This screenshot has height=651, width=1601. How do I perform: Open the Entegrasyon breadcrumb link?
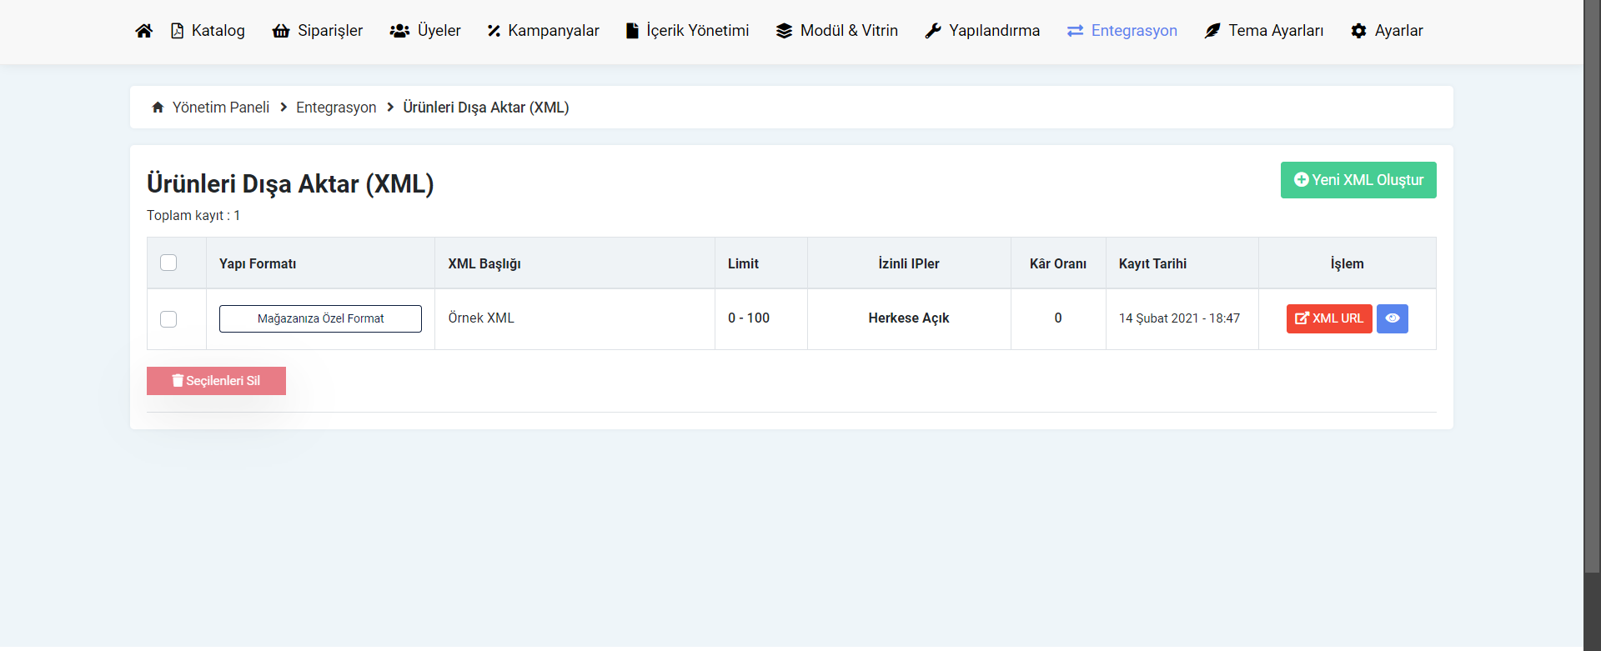[336, 108]
